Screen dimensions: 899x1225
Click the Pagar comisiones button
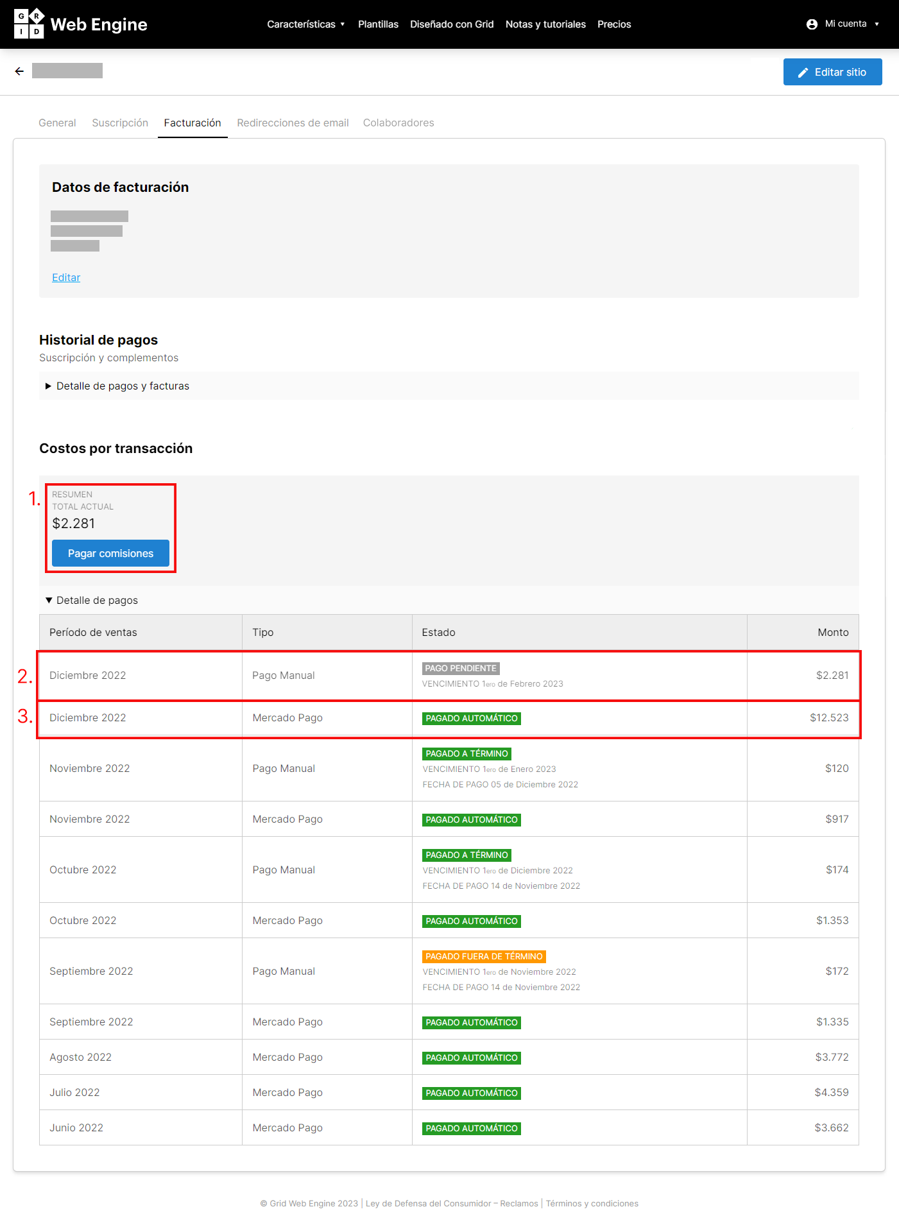point(110,553)
